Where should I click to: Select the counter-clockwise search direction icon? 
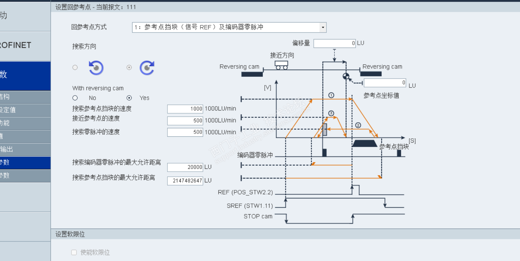point(96,68)
